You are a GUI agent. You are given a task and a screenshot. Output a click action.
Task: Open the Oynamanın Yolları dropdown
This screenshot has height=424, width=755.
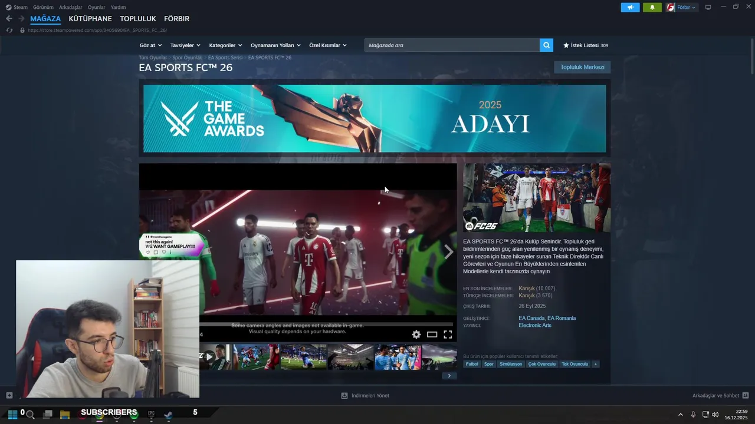pos(275,45)
